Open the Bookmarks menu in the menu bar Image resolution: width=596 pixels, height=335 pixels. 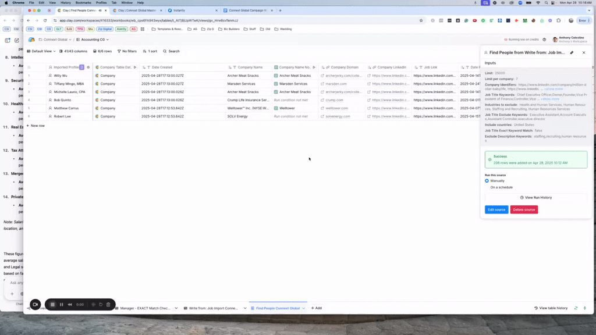click(x=83, y=3)
